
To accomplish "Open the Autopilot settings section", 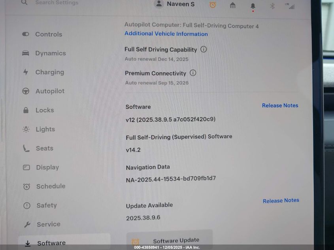I will 50,91.
